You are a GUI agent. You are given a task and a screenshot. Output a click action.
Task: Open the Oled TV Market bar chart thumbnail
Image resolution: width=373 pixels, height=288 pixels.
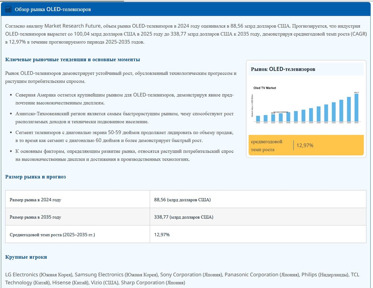click(x=306, y=106)
